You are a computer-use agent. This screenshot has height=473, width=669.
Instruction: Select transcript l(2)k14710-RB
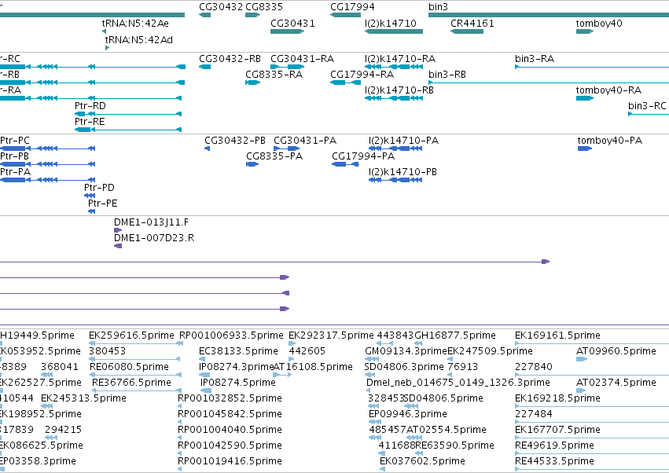394,98
